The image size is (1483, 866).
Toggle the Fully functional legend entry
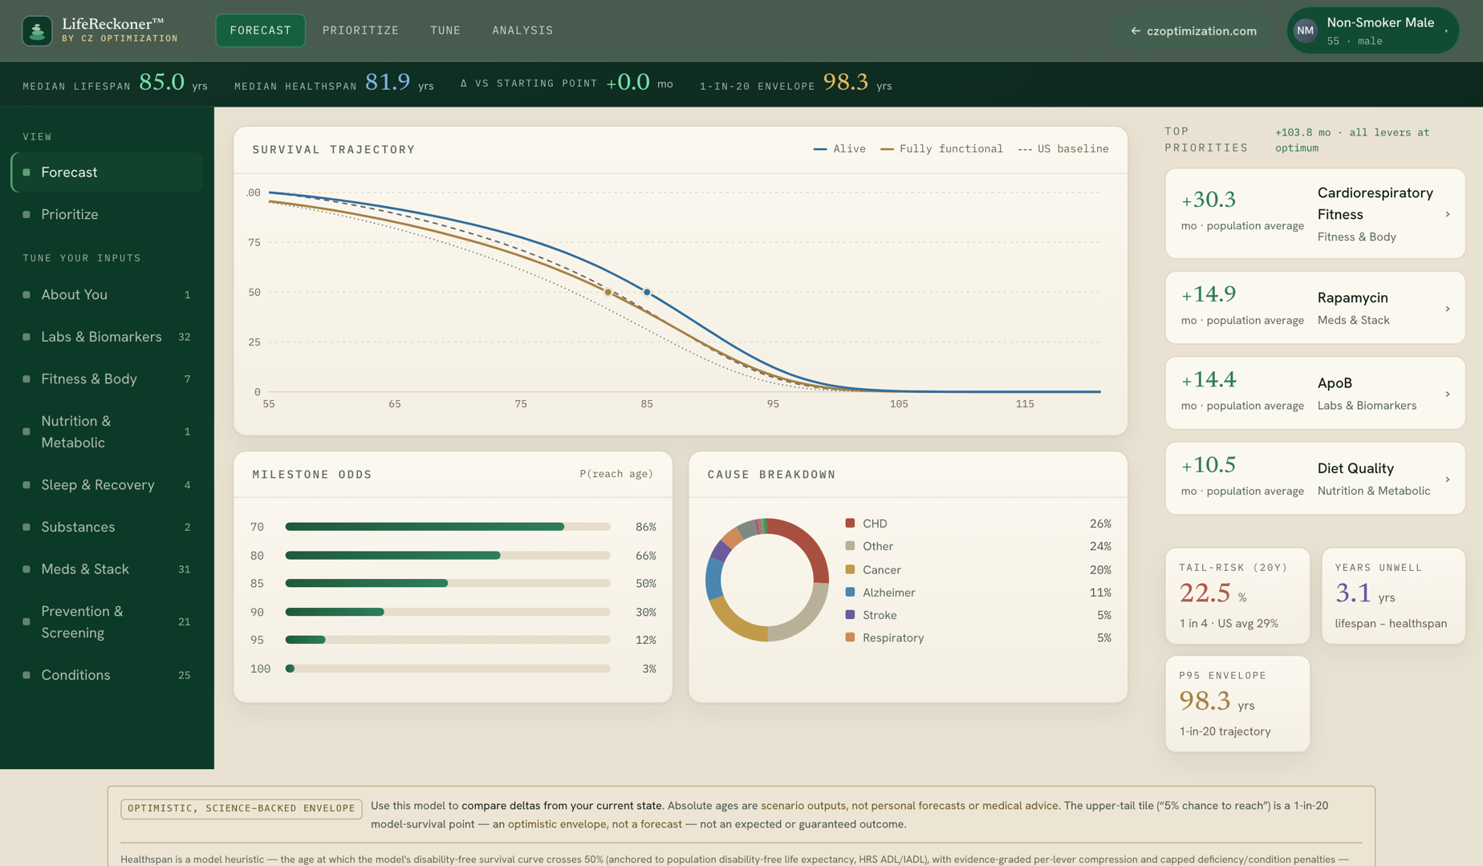pyautogui.click(x=941, y=148)
